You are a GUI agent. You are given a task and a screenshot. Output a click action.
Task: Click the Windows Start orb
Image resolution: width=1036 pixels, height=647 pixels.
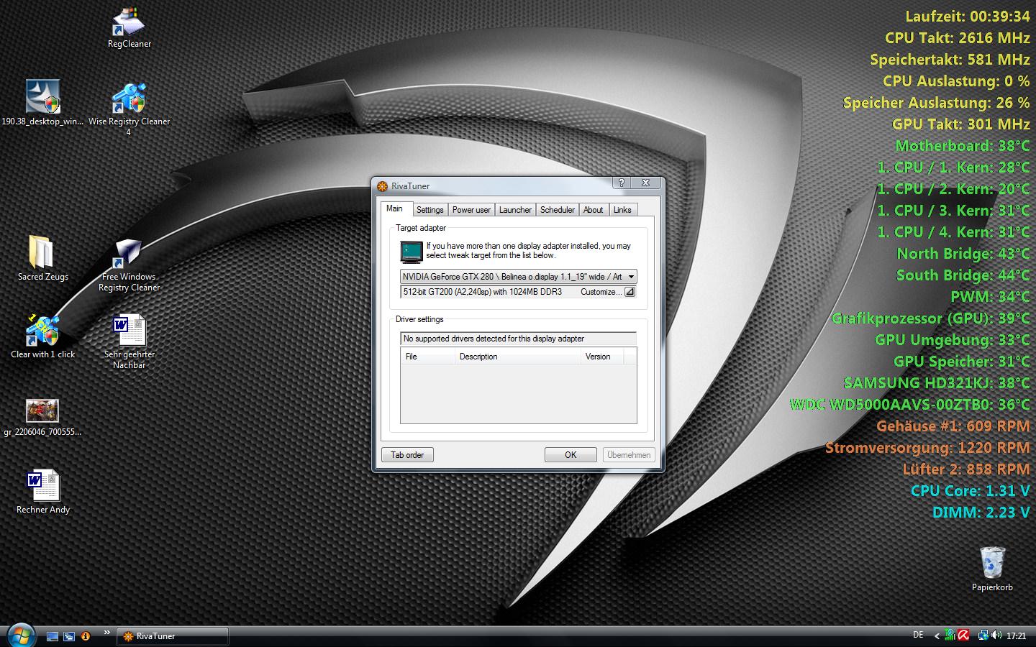click(x=20, y=635)
